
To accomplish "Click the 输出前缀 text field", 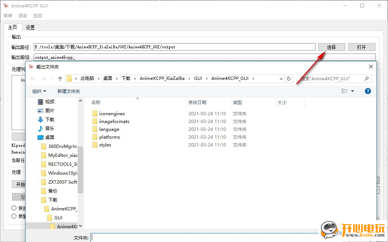I will coord(205,57).
